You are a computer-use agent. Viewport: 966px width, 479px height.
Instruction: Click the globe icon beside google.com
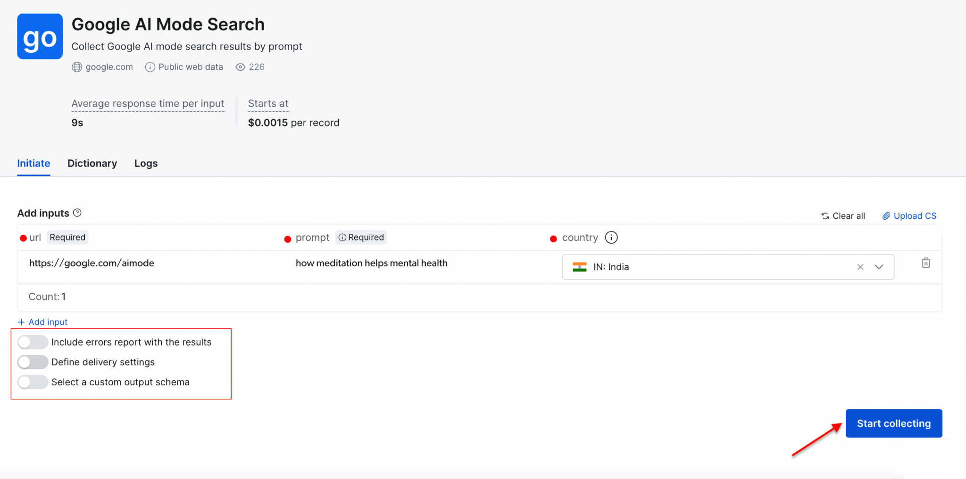click(77, 67)
